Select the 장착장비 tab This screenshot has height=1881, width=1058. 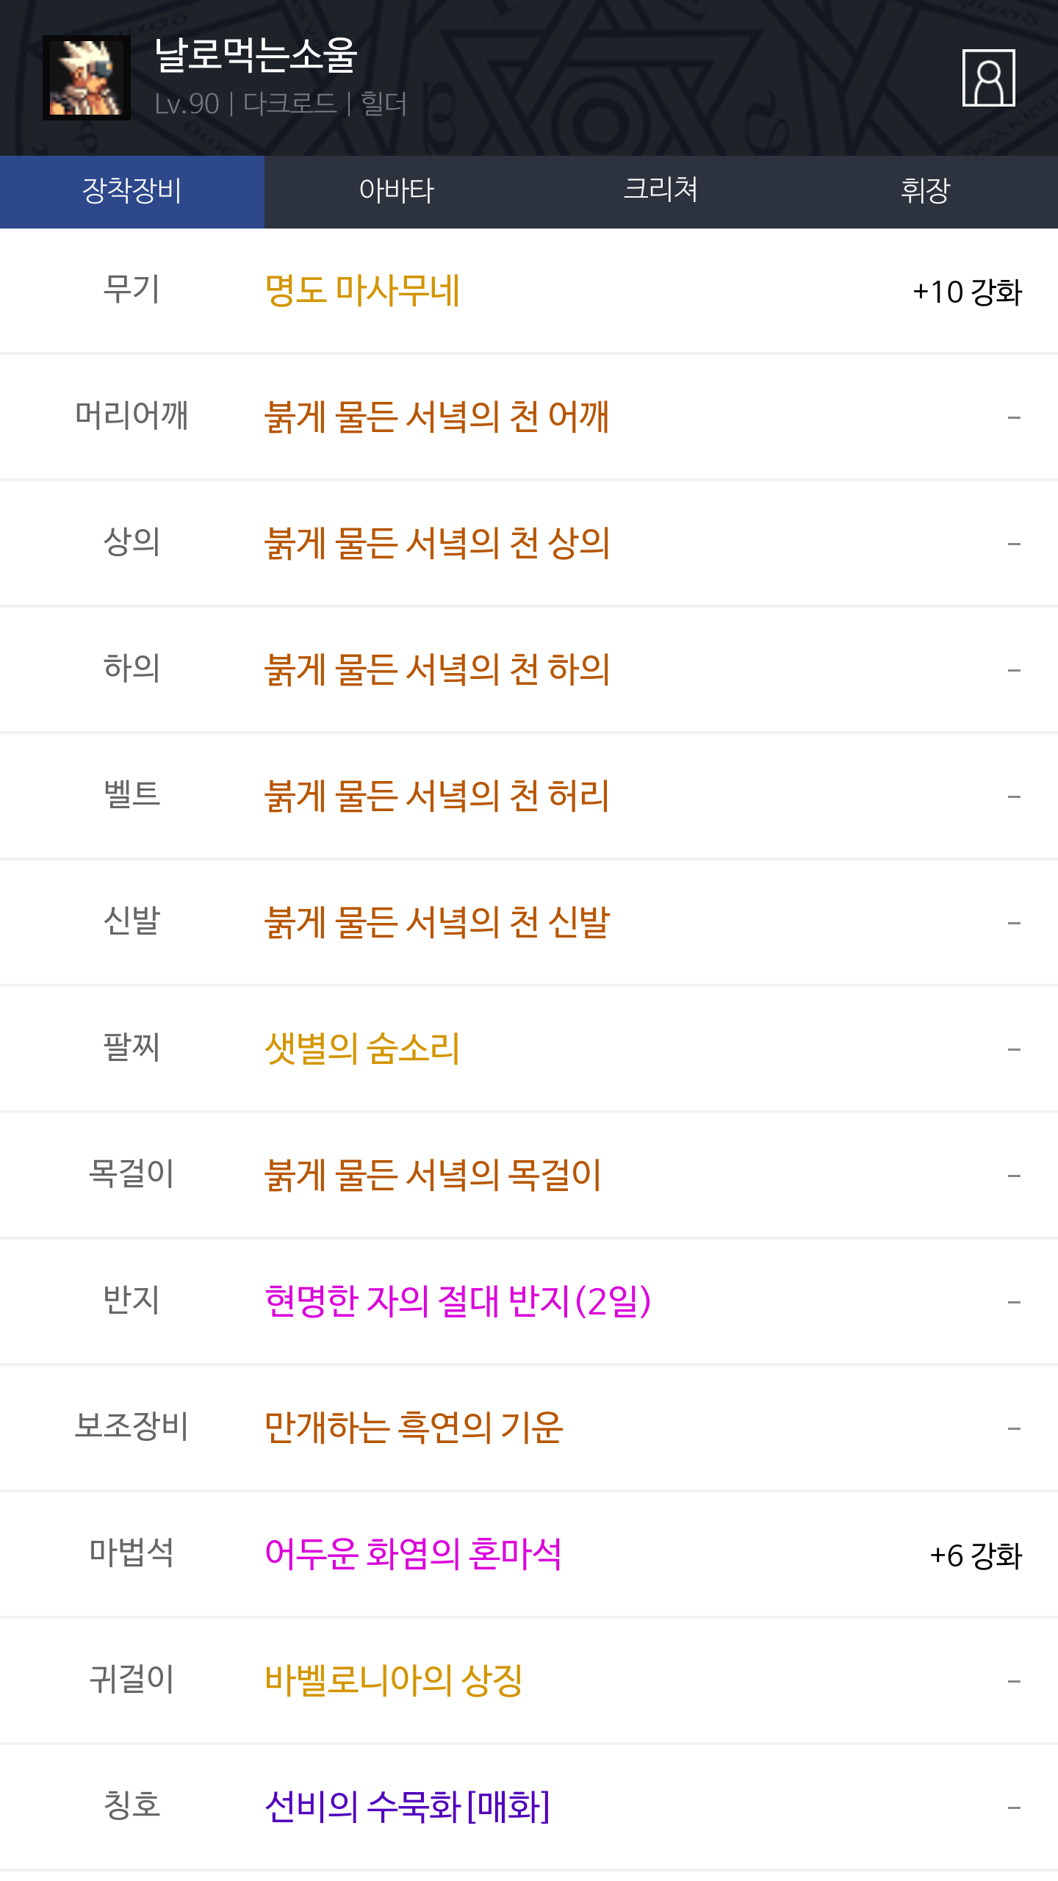(132, 192)
